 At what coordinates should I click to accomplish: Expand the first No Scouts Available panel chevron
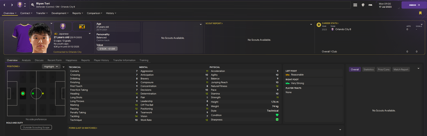coord(201,24)
